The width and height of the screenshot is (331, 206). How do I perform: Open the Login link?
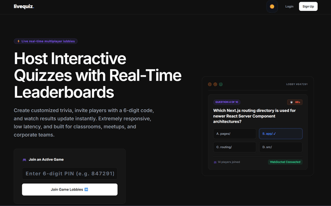(289, 7)
